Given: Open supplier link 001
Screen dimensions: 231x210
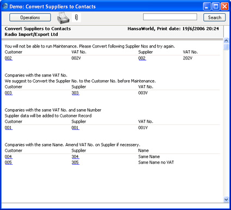Looking at the screenshot, I should [x=75, y=128].
